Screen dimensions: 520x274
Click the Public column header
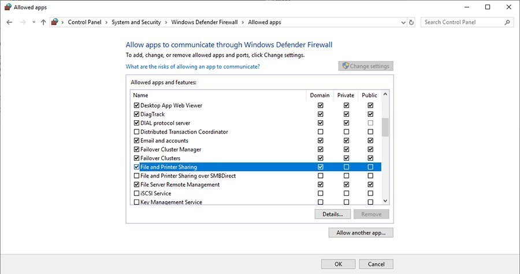click(369, 95)
